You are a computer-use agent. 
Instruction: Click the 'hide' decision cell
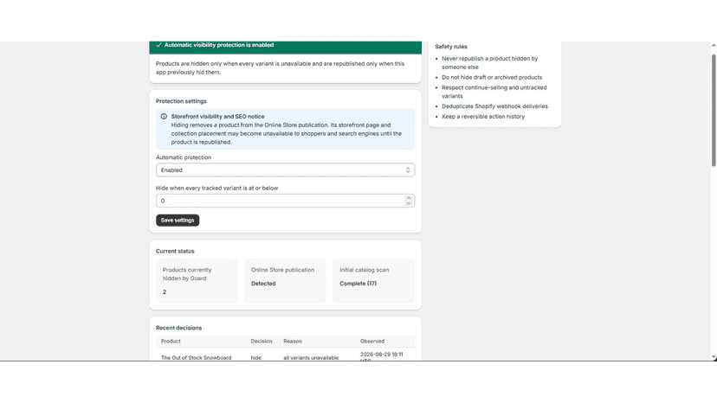coord(256,358)
